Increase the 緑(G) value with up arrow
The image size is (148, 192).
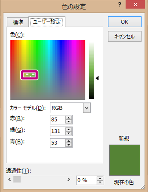point(69,129)
